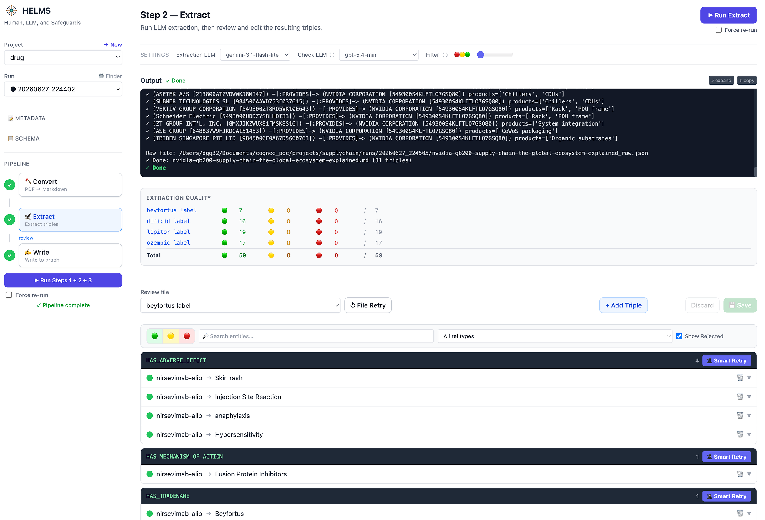
Task: Go to the Extract pipeline step
Action: pyautogui.click(x=70, y=220)
